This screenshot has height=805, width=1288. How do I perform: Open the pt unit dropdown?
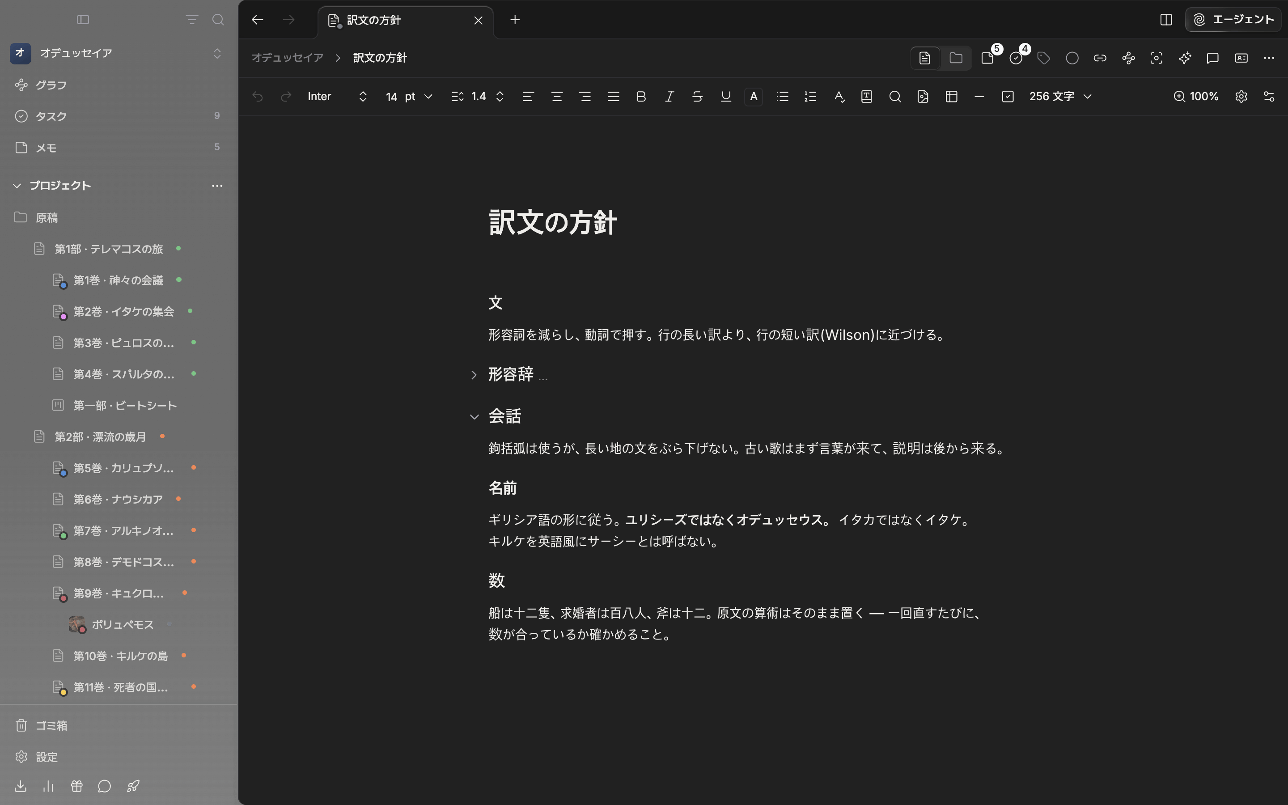tap(419, 96)
